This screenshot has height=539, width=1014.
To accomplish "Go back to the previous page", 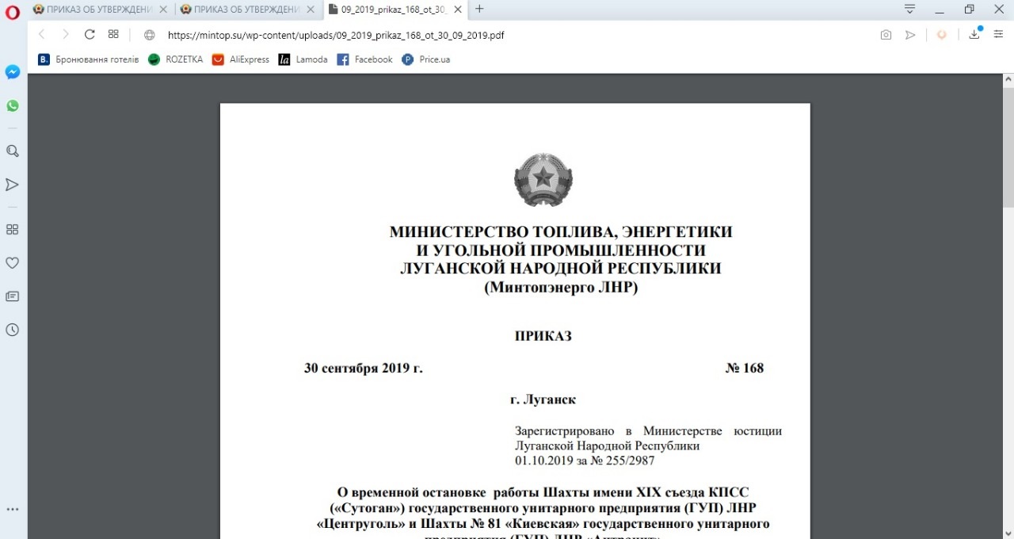I will click(42, 34).
